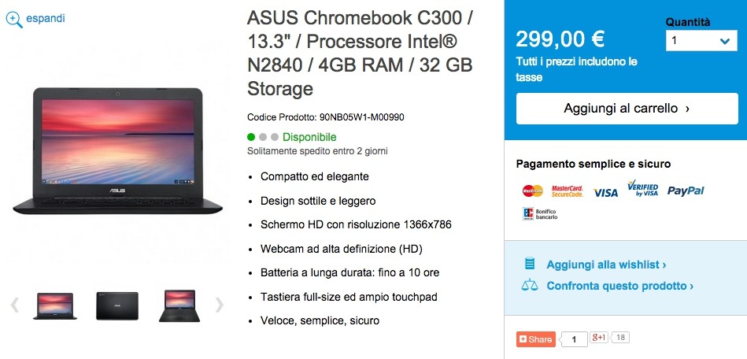Select the first front-view laptop thumbnail

click(x=54, y=305)
